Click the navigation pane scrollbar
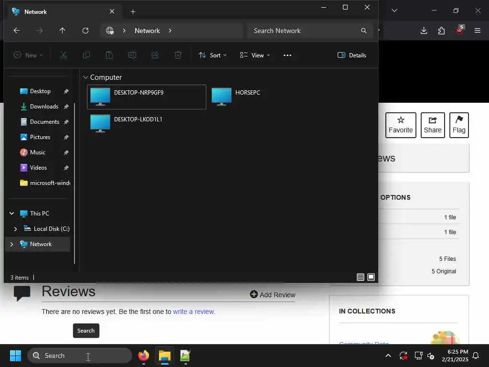Viewport: 489px width, 367px height. click(x=74, y=183)
